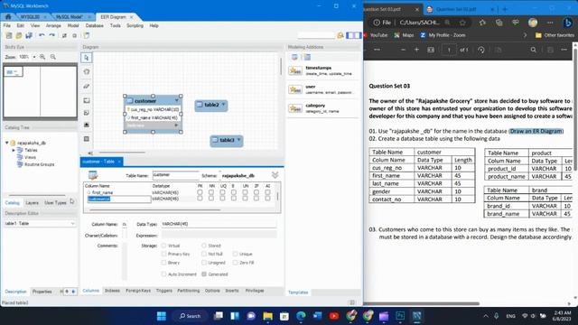Click the redo arrow in Workbench toolbar
The width and height of the screenshot is (578, 325).
coord(52,35)
